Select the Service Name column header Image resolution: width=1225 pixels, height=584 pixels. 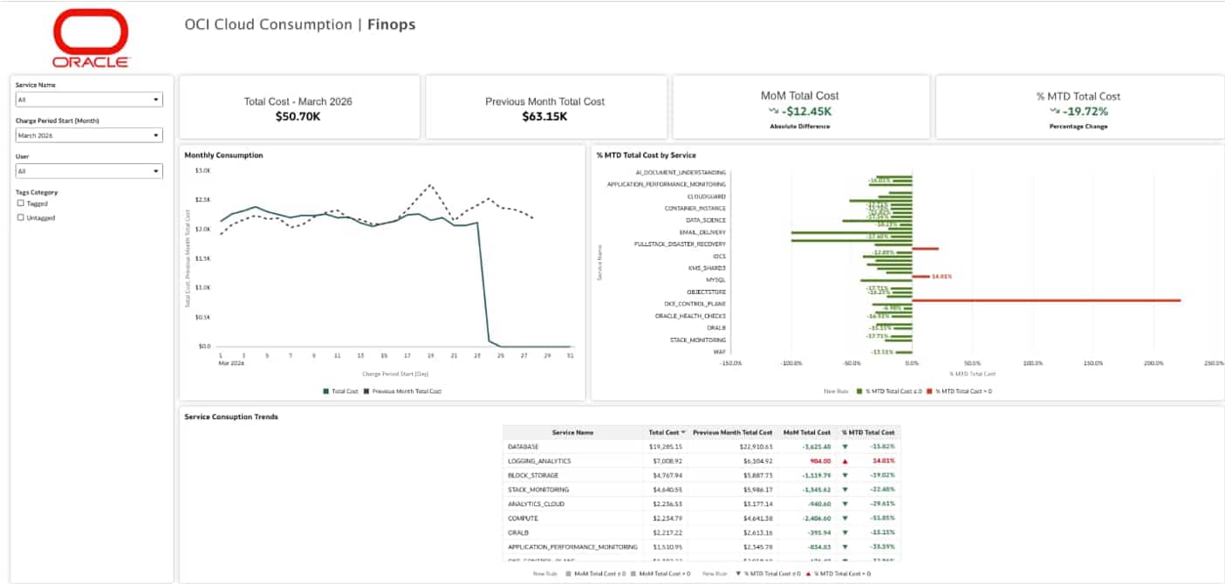572,432
